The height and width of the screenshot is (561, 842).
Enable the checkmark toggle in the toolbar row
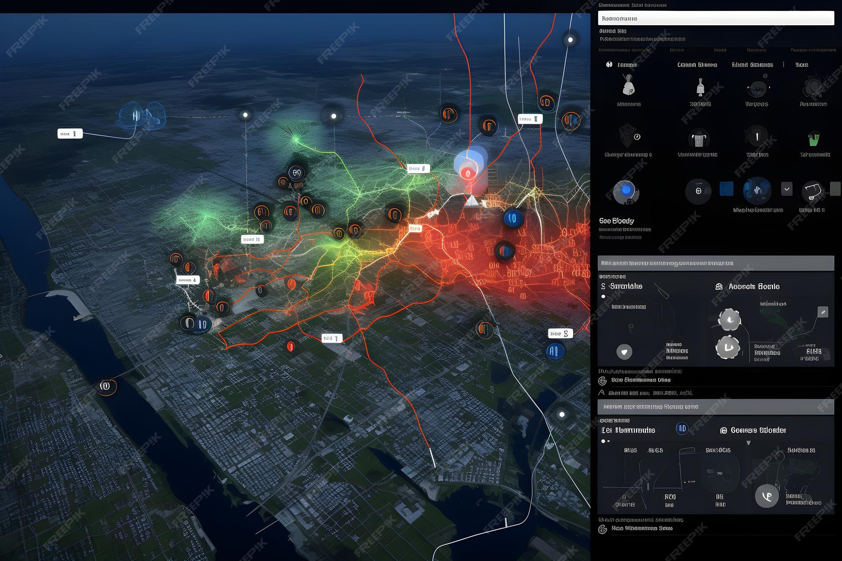pos(787,189)
